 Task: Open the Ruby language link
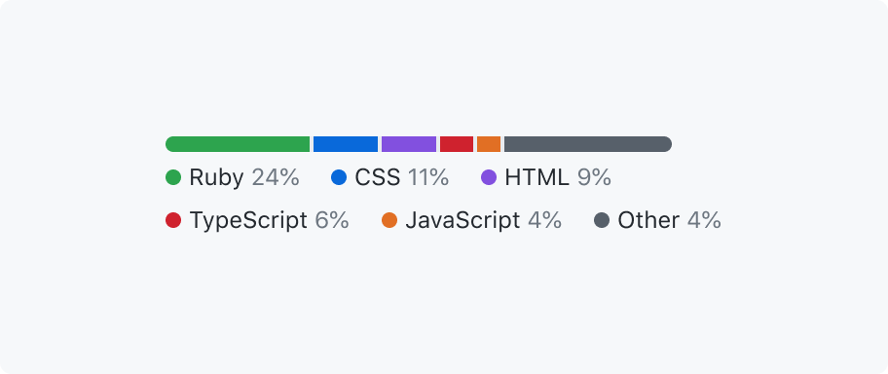216,178
